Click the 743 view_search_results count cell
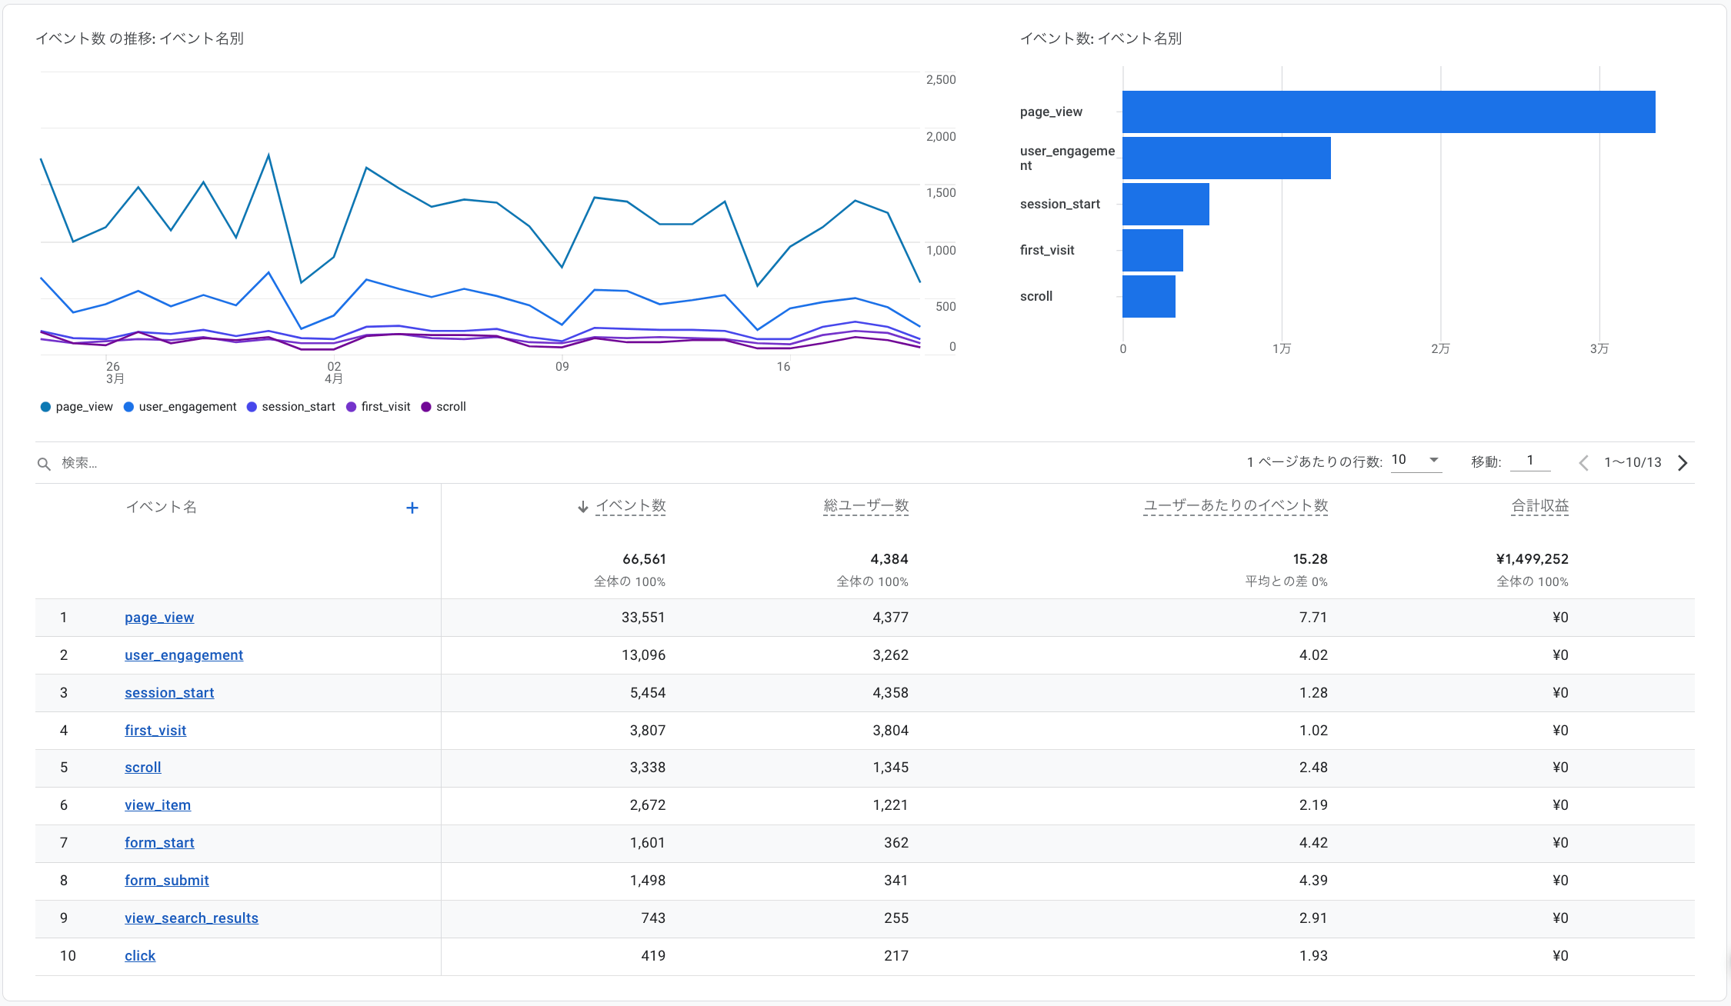Viewport: 1731px width, 1006px height. (x=653, y=918)
